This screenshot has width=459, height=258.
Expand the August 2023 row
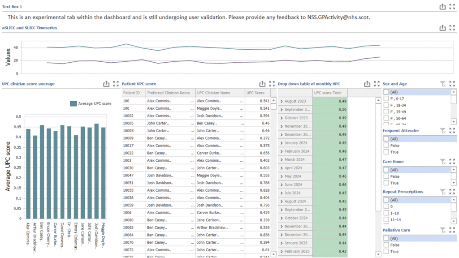point(281,102)
